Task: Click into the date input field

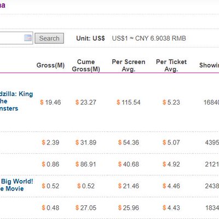Action: (x=16, y=38)
